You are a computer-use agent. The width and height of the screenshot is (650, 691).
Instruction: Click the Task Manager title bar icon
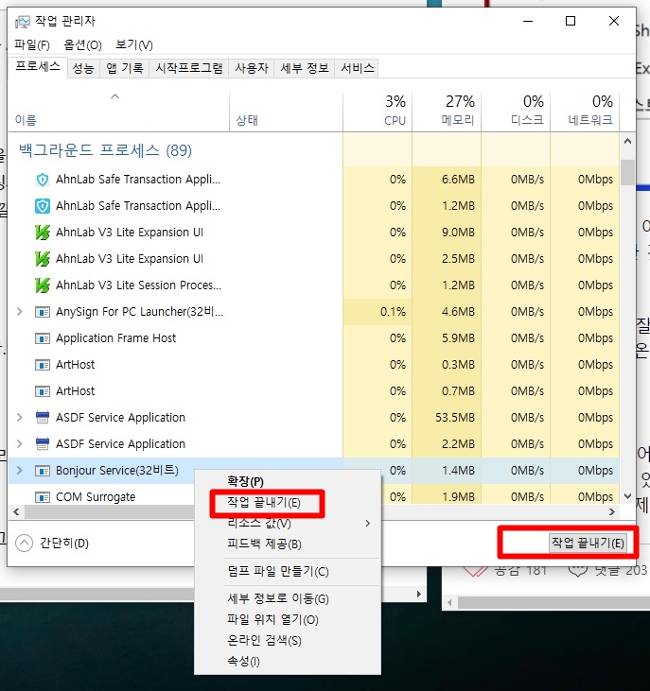pyautogui.click(x=22, y=21)
